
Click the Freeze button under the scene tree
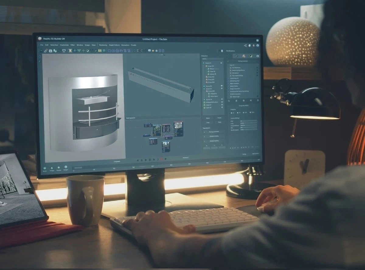pyautogui.click(x=219, y=118)
